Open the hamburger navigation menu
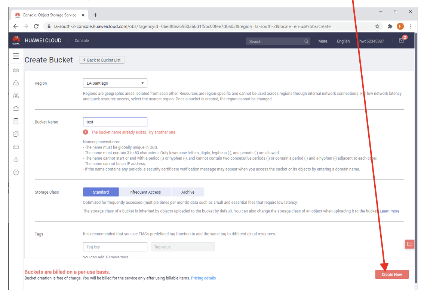The width and height of the screenshot is (427, 300). (16, 56)
